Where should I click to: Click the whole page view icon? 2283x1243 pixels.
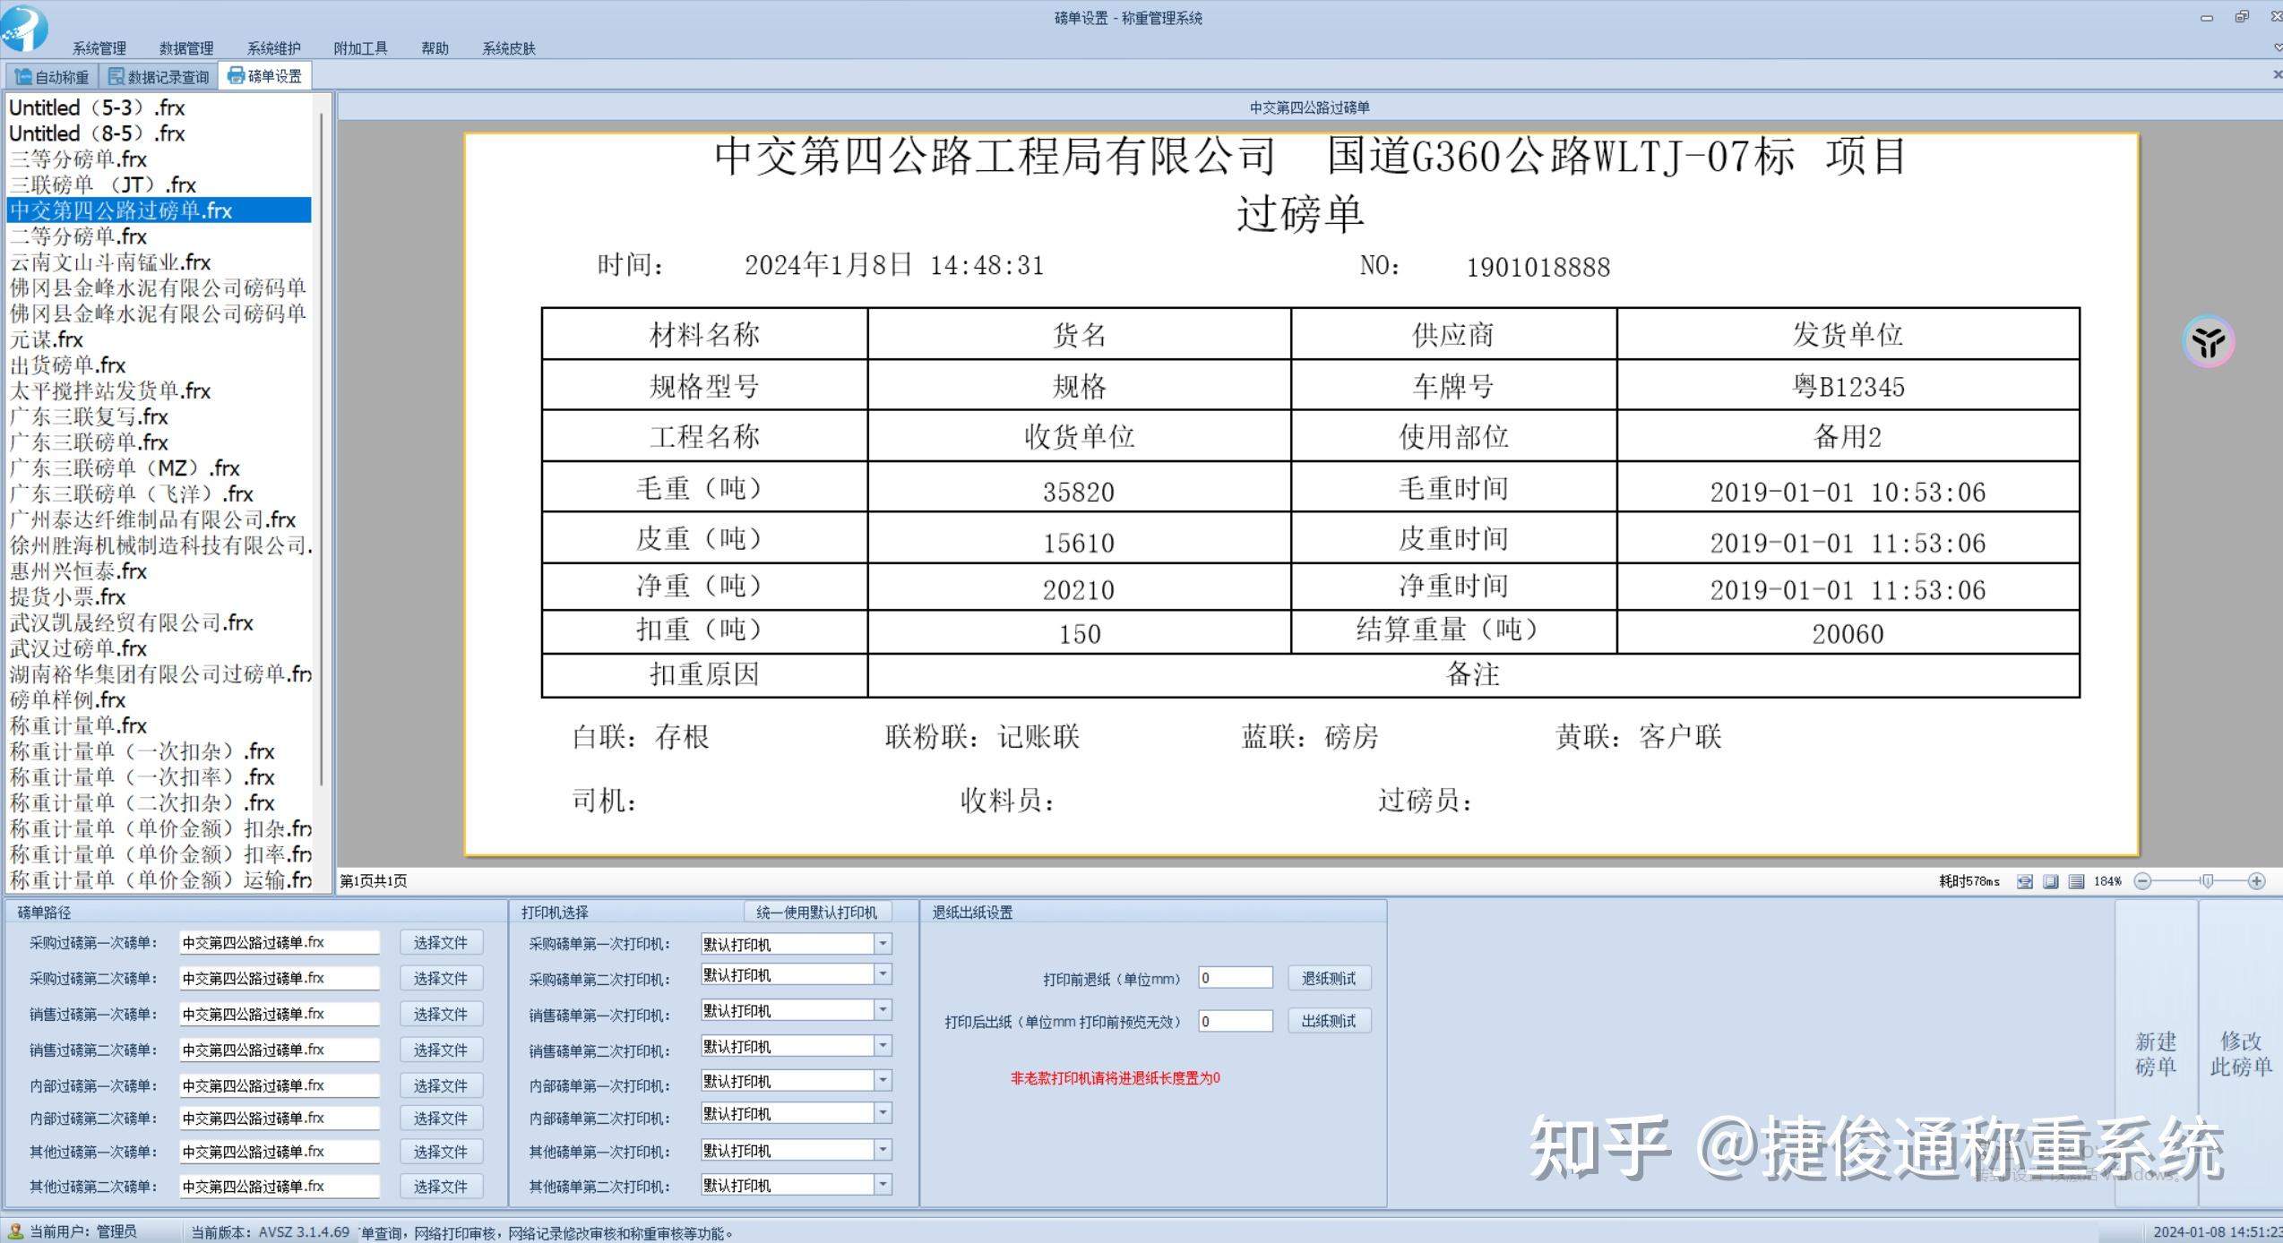click(x=2051, y=882)
